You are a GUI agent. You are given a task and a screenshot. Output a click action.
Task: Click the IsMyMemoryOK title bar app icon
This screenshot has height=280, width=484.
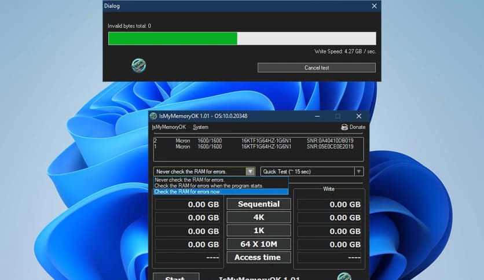[153, 116]
